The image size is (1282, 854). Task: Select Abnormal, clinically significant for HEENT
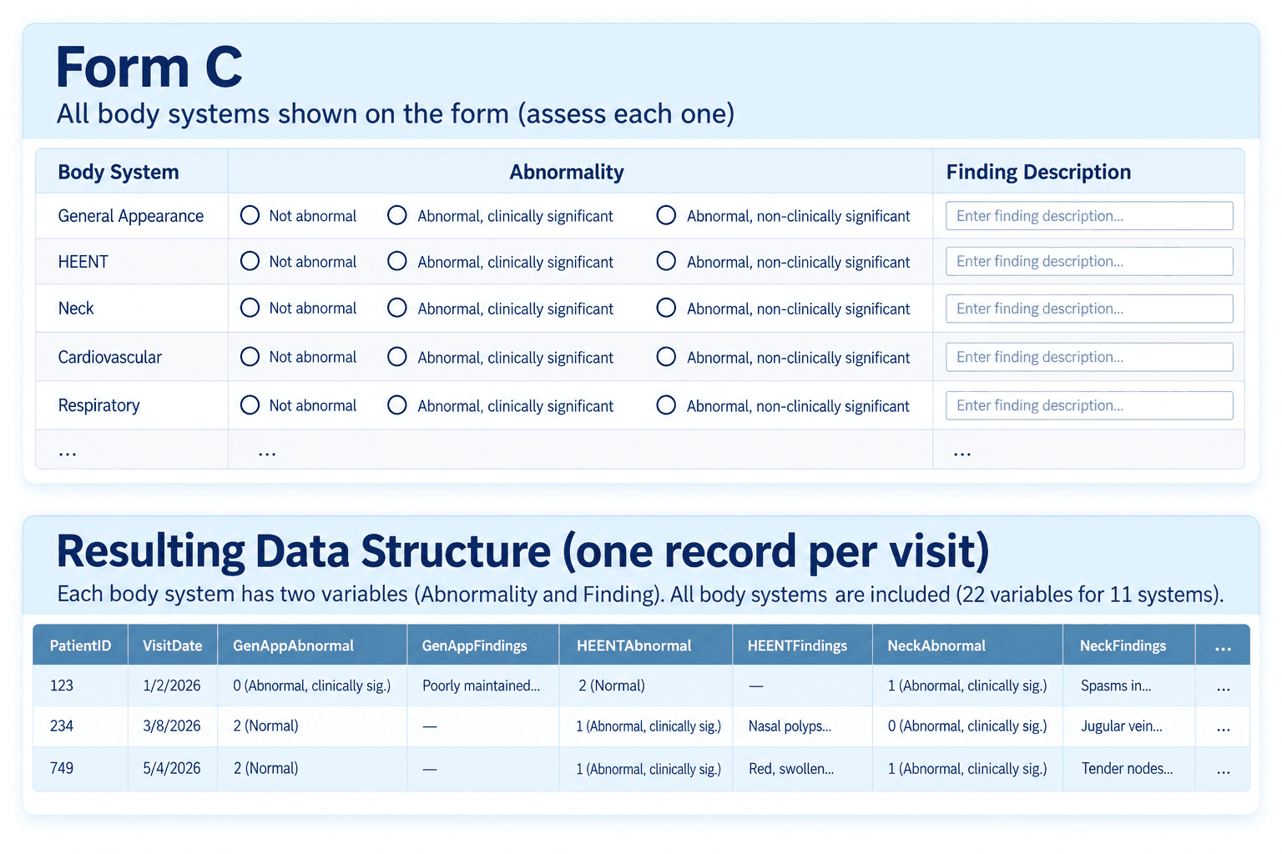click(397, 261)
